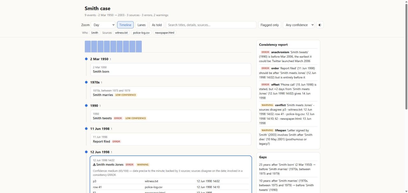Click the 11 Jun 1998 timeline dot
408x193 pixels.
(86, 129)
